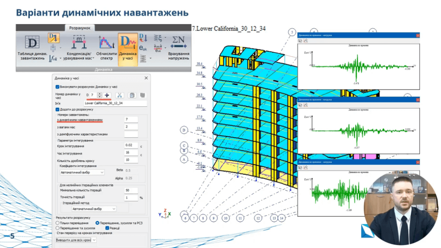Click the elevation label 38.4
Screen dimensions: 441x248
199,64
